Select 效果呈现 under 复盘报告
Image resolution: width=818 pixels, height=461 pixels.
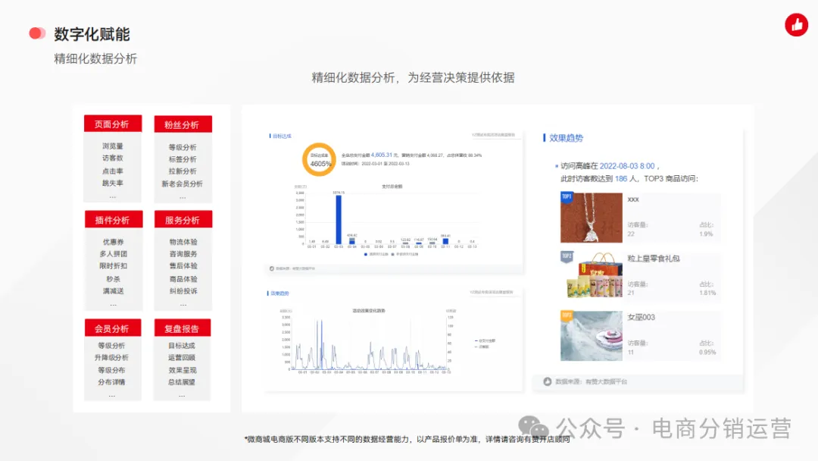pos(182,370)
